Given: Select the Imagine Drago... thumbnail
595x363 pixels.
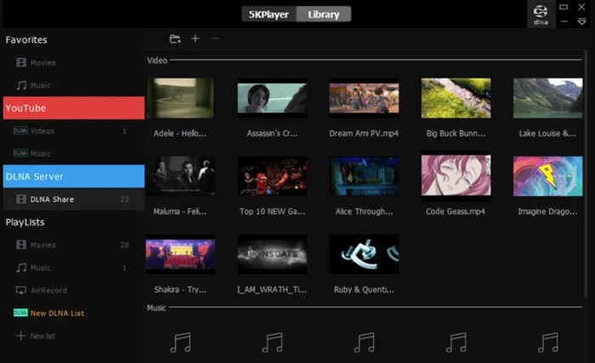Looking at the screenshot, I should pos(548,176).
